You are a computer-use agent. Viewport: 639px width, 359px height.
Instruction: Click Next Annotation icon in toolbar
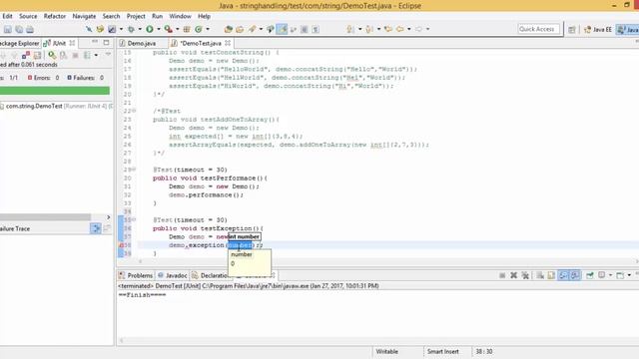[x=349, y=29]
